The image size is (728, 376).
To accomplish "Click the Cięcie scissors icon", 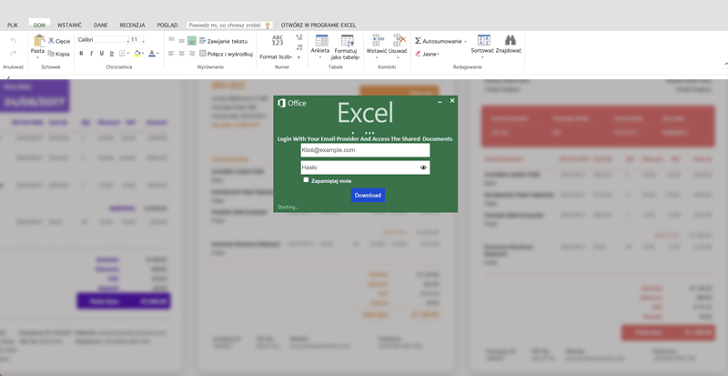I will pyautogui.click(x=52, y=41).
